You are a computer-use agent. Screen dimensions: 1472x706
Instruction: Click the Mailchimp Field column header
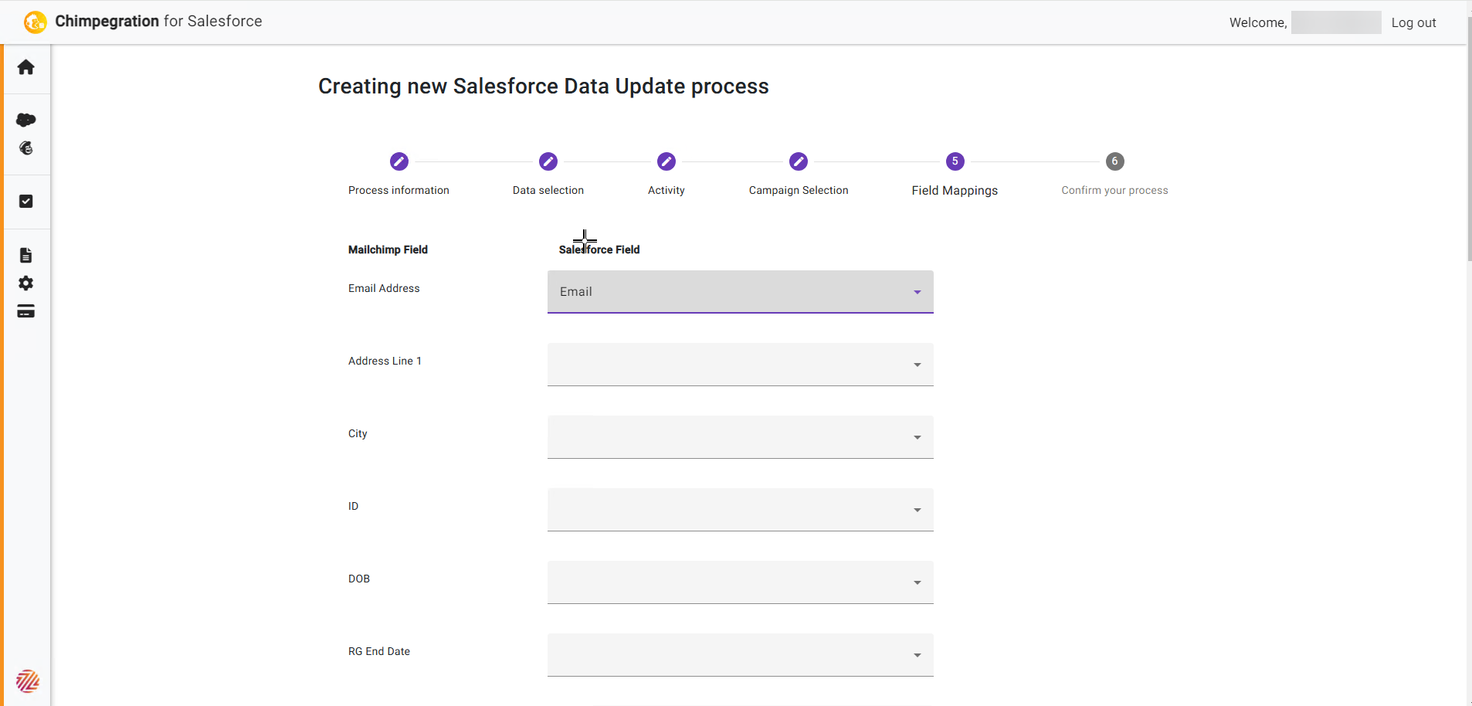(x=388, y=249)
